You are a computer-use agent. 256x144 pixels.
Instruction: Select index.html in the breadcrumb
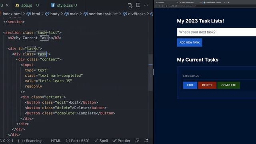tap(12, 14)
